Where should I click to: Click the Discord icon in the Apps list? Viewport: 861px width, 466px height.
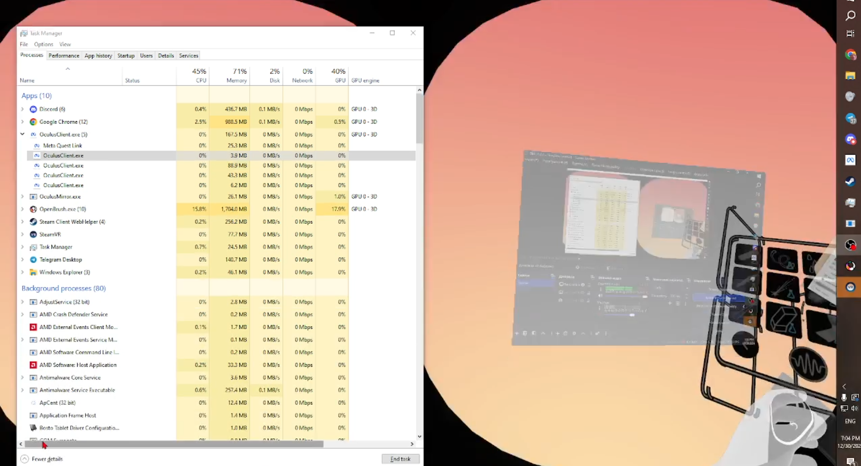33,109
